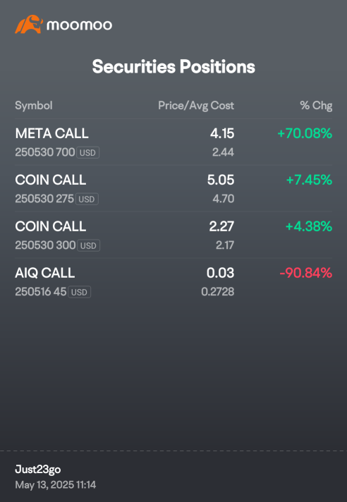Select the +7.45% change value
The width and height of the screenshot is (347, 502).
point(309,180)
